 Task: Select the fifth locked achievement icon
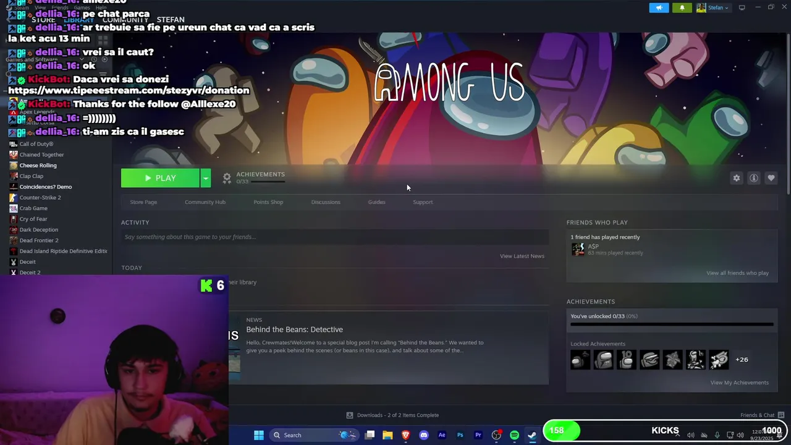pos(672,360)
